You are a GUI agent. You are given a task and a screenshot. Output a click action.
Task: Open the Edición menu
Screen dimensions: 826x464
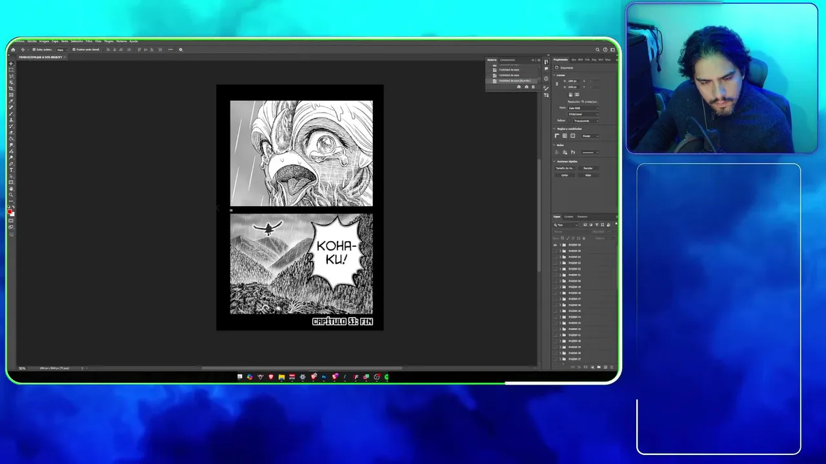click(x=32, y=41)
